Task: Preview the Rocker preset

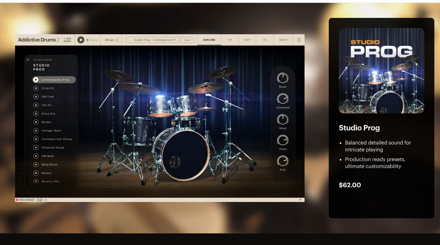Action: click(36, 122)
